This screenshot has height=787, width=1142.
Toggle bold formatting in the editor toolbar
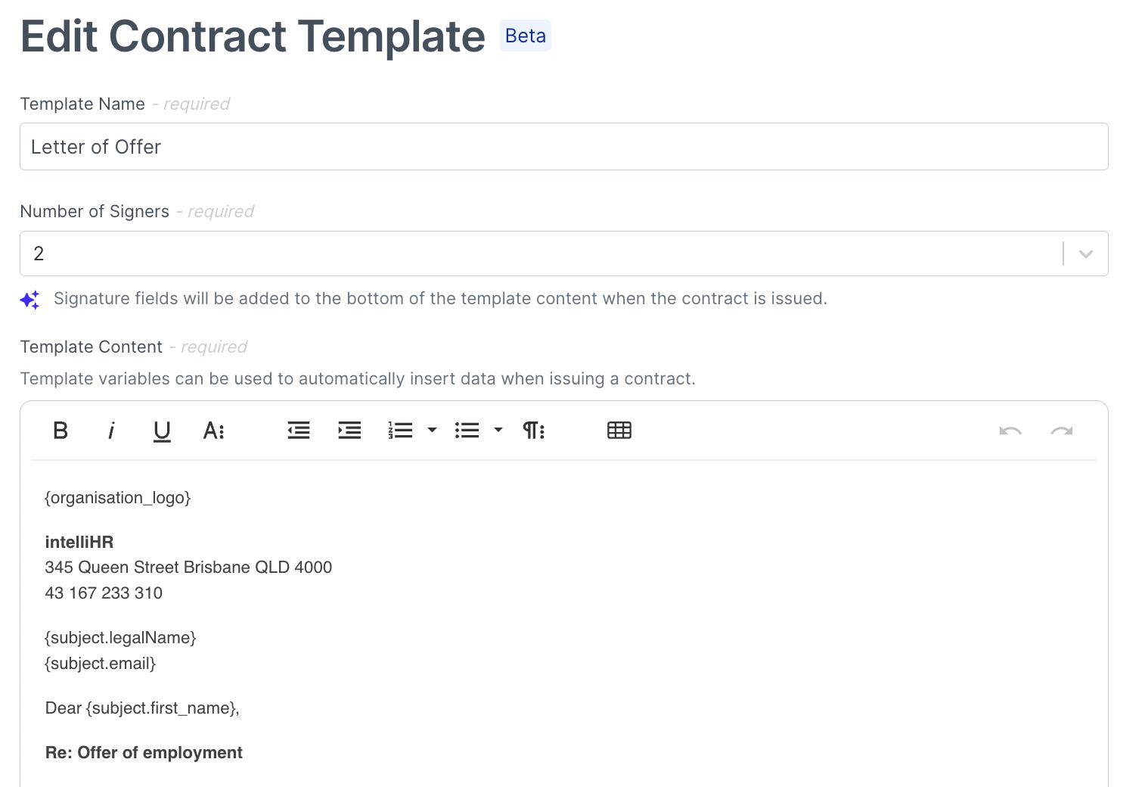[60, 431]
